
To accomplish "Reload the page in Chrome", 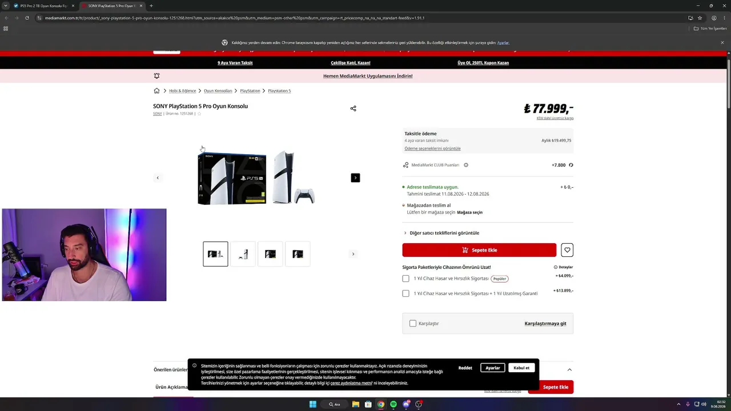I will 27,18.
